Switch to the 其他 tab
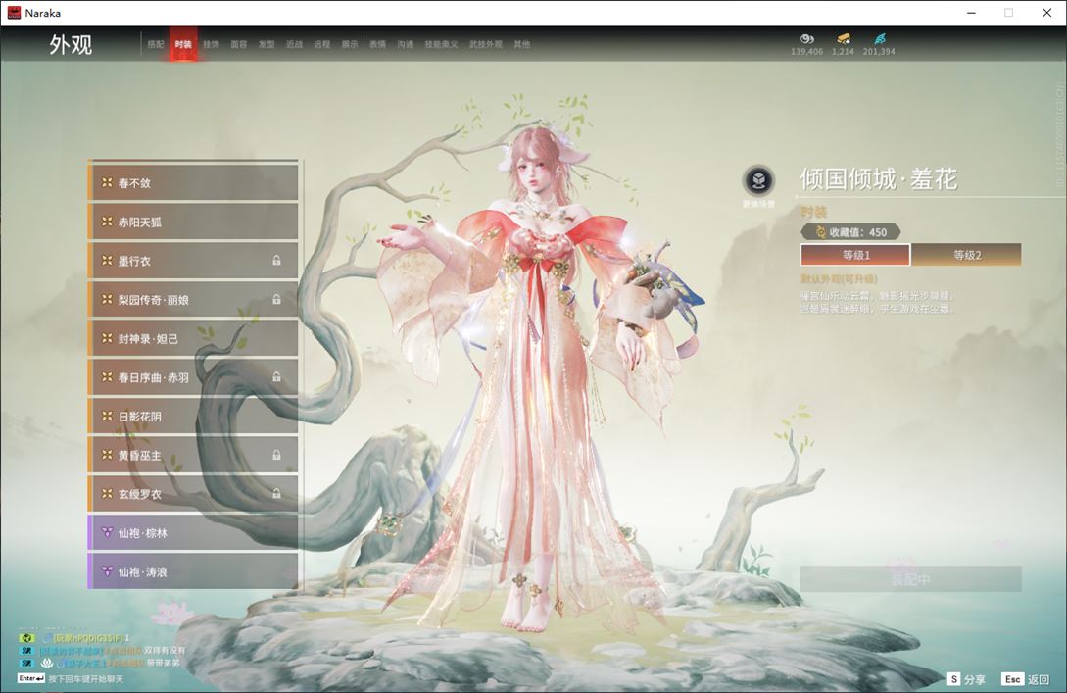 tap(522, 44)
